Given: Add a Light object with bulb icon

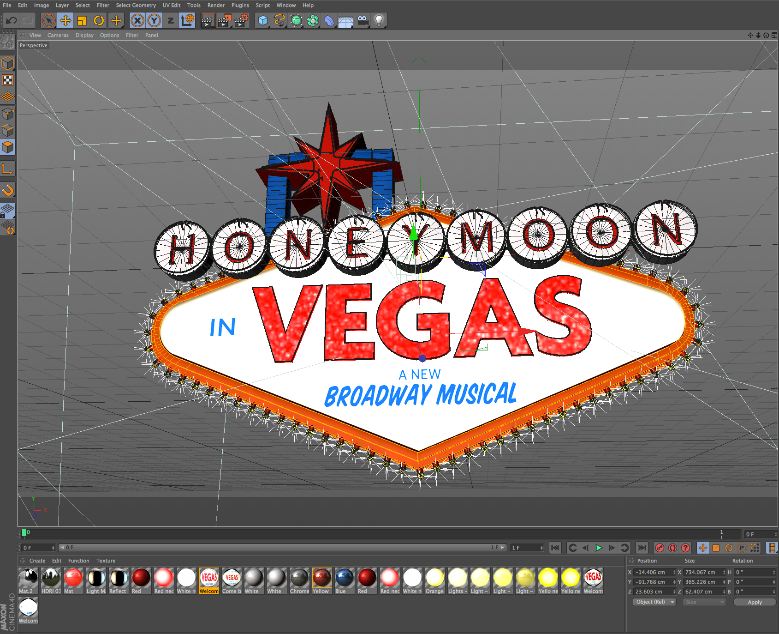Looking at the screenshot, I should [379, 20].
